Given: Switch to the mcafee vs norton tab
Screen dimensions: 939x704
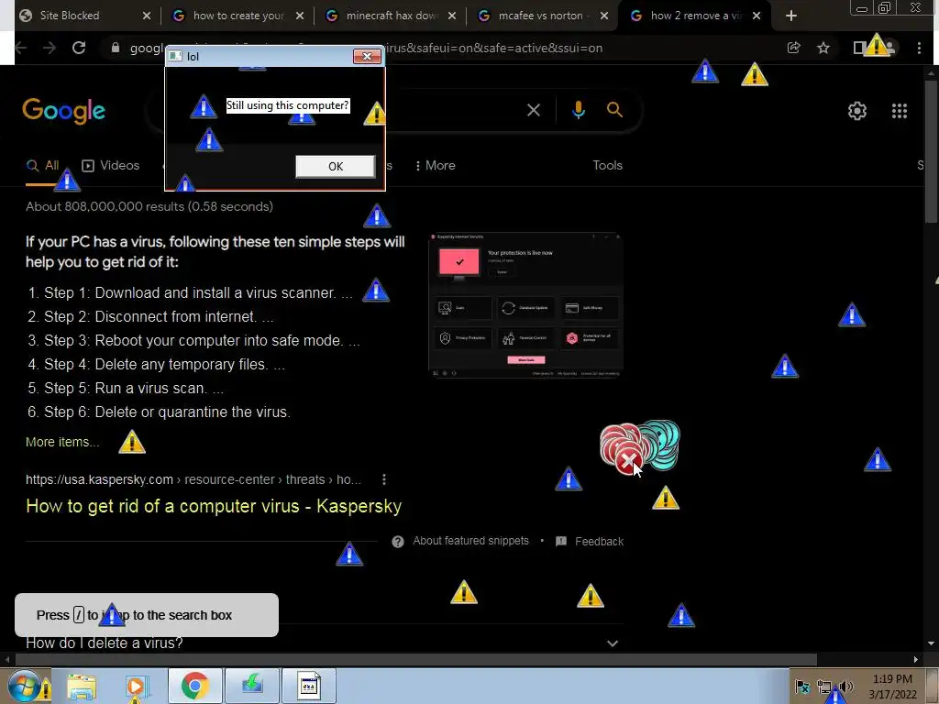Looking at the screenshot, I should (x=540, y=16).
